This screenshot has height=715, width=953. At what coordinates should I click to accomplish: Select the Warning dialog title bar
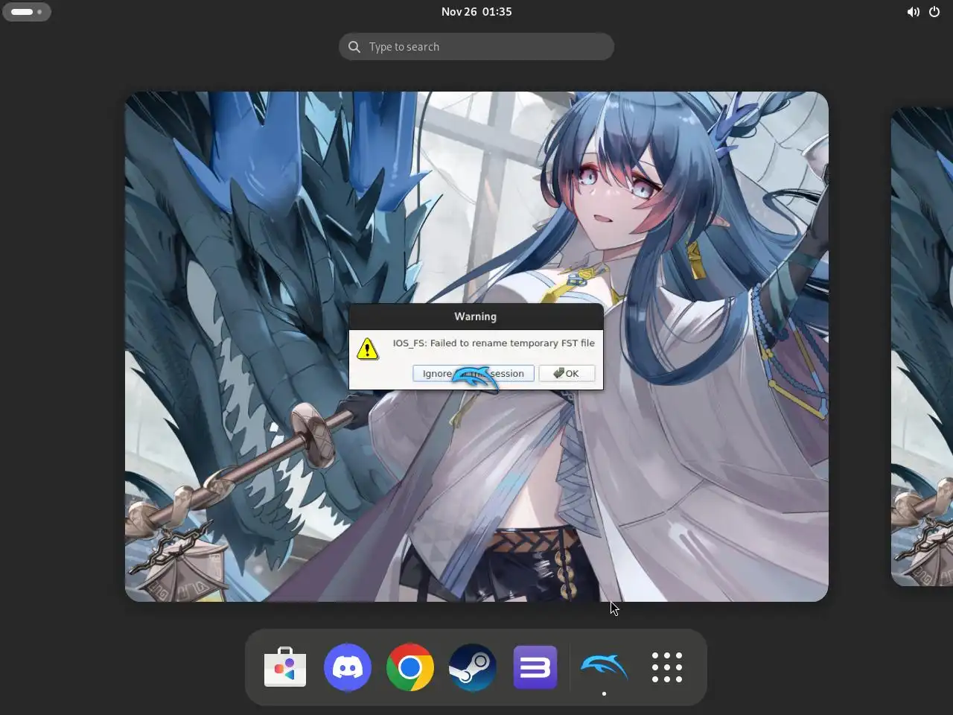tap(476, 317)
